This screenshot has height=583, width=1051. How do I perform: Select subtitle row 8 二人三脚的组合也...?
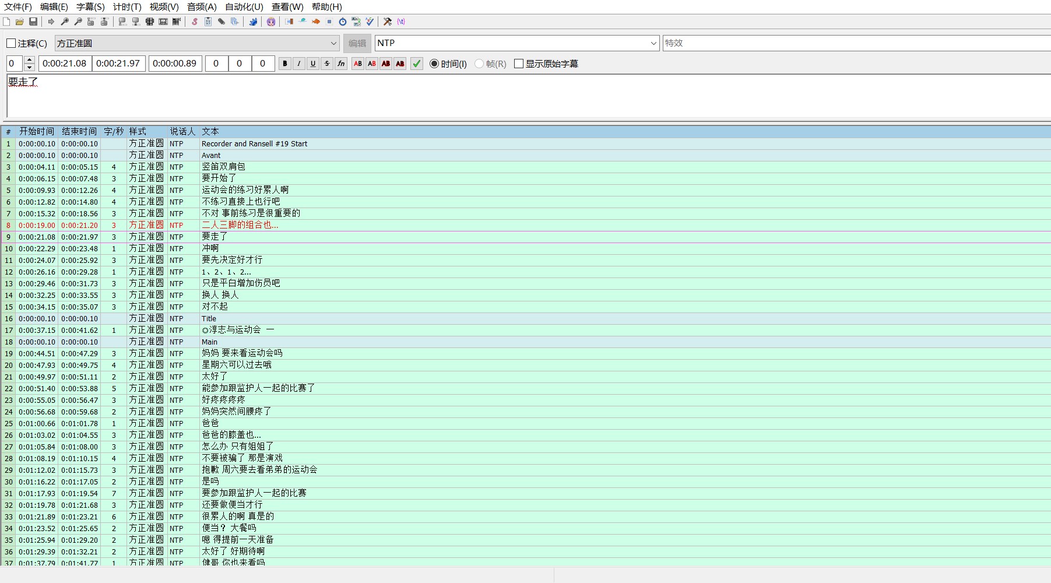[x=526, y=225]
